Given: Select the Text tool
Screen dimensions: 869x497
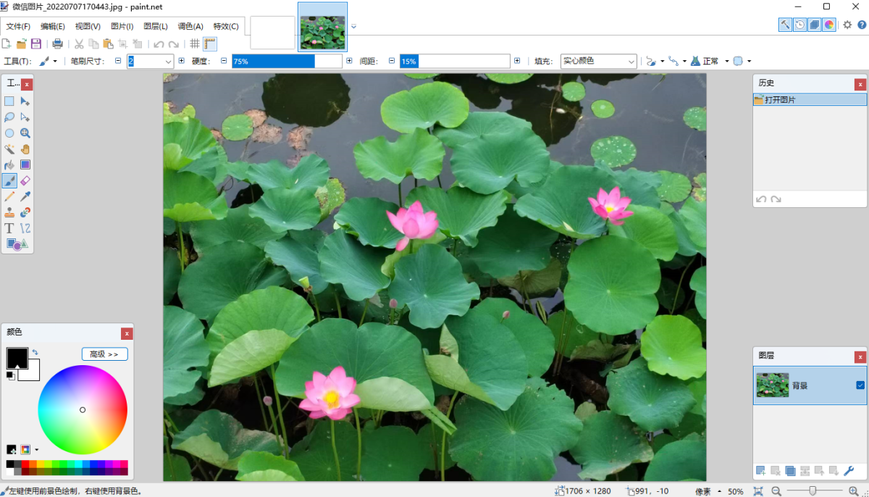Looking at the screenshot, I should pos(9,228).
